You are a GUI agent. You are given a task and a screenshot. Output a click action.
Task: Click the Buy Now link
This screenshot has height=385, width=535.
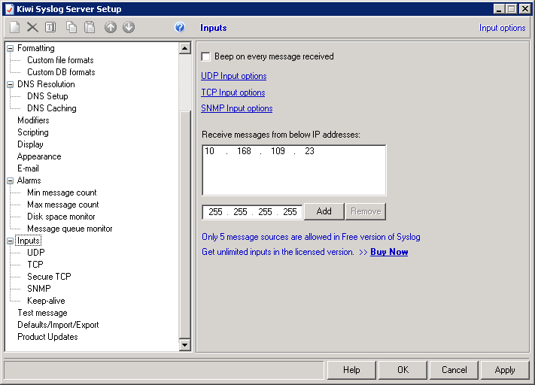[389, 252]
